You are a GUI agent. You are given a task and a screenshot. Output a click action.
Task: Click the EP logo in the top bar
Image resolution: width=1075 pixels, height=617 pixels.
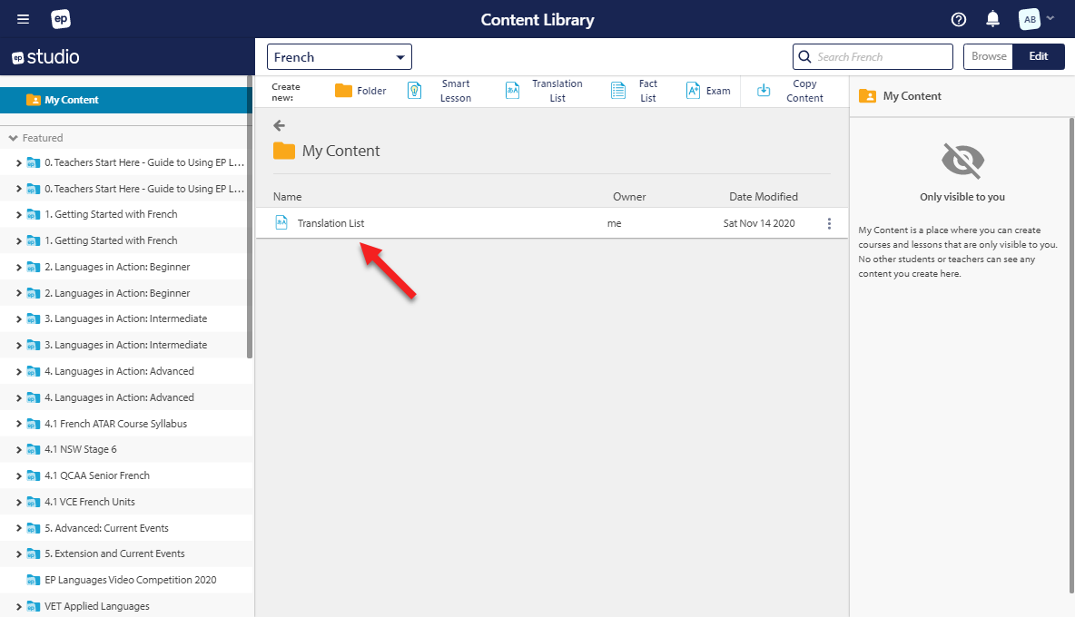click(60, 18)
